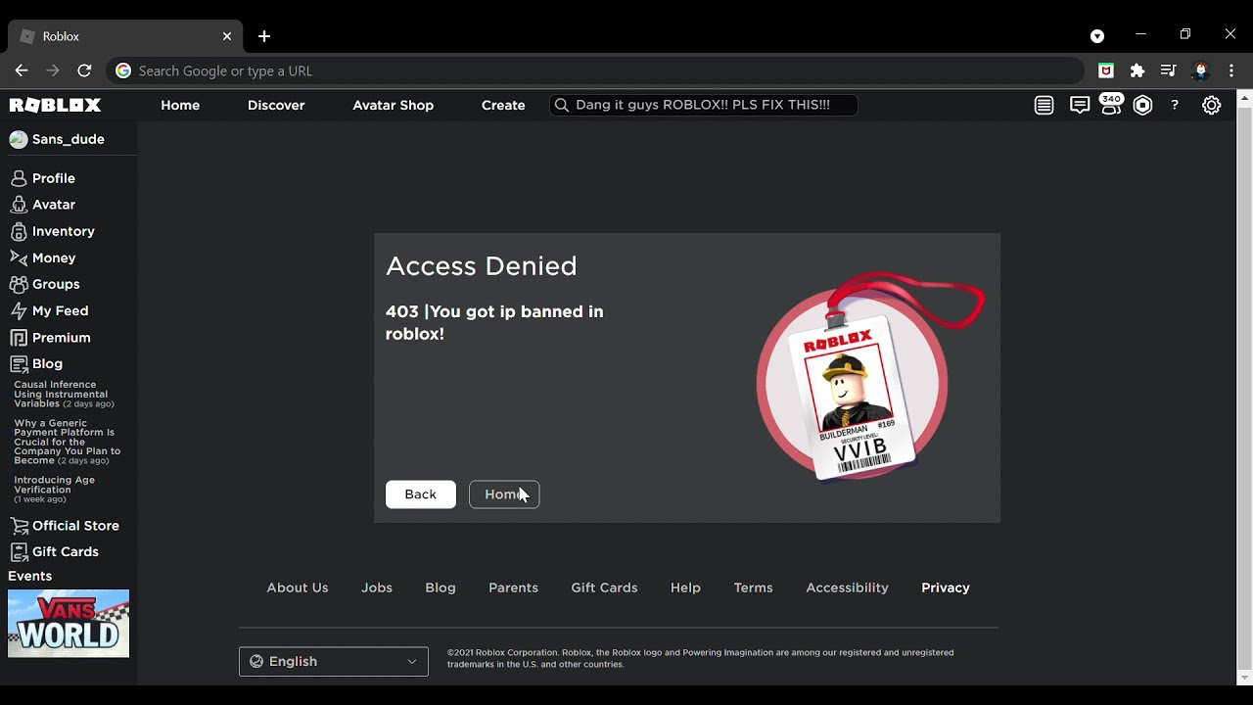Open the Avatar Shop navbar item
The image size is (1253, 705).
[394, 105]
